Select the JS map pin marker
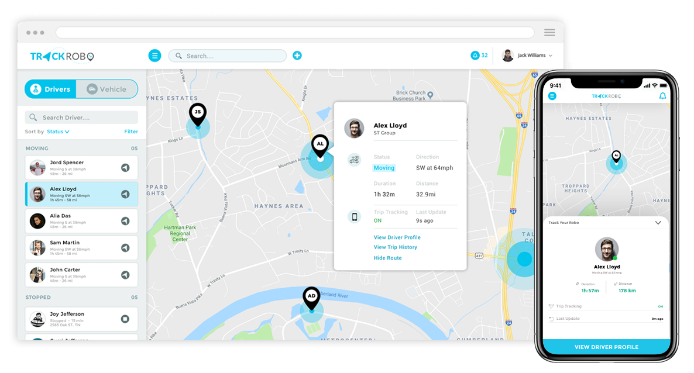 (x=198, y=113)
